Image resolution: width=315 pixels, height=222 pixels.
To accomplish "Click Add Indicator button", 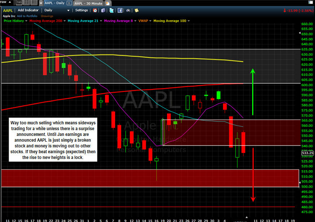I will 28,10.
